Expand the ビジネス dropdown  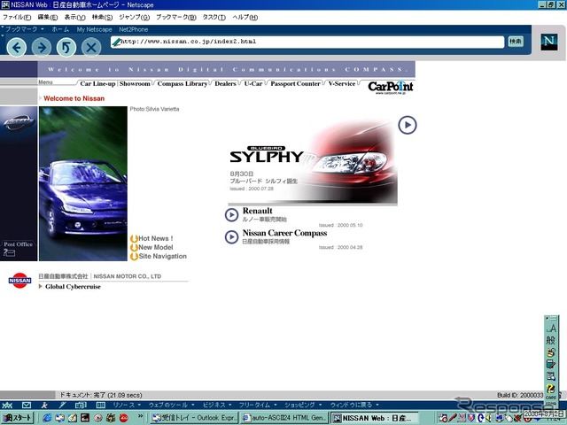[217, 405]
